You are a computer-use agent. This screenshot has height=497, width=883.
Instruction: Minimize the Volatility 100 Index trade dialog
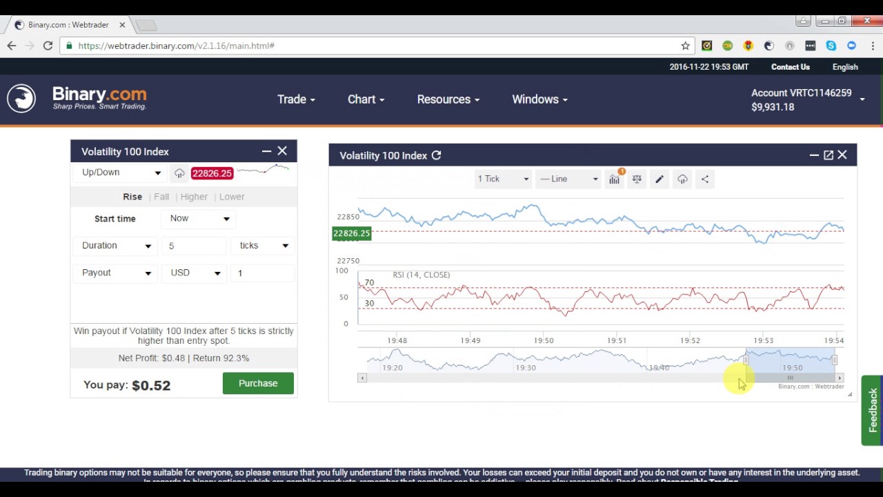[266, 151]
